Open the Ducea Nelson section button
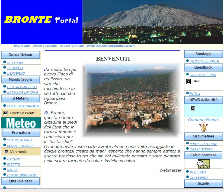 click(21, 55)
